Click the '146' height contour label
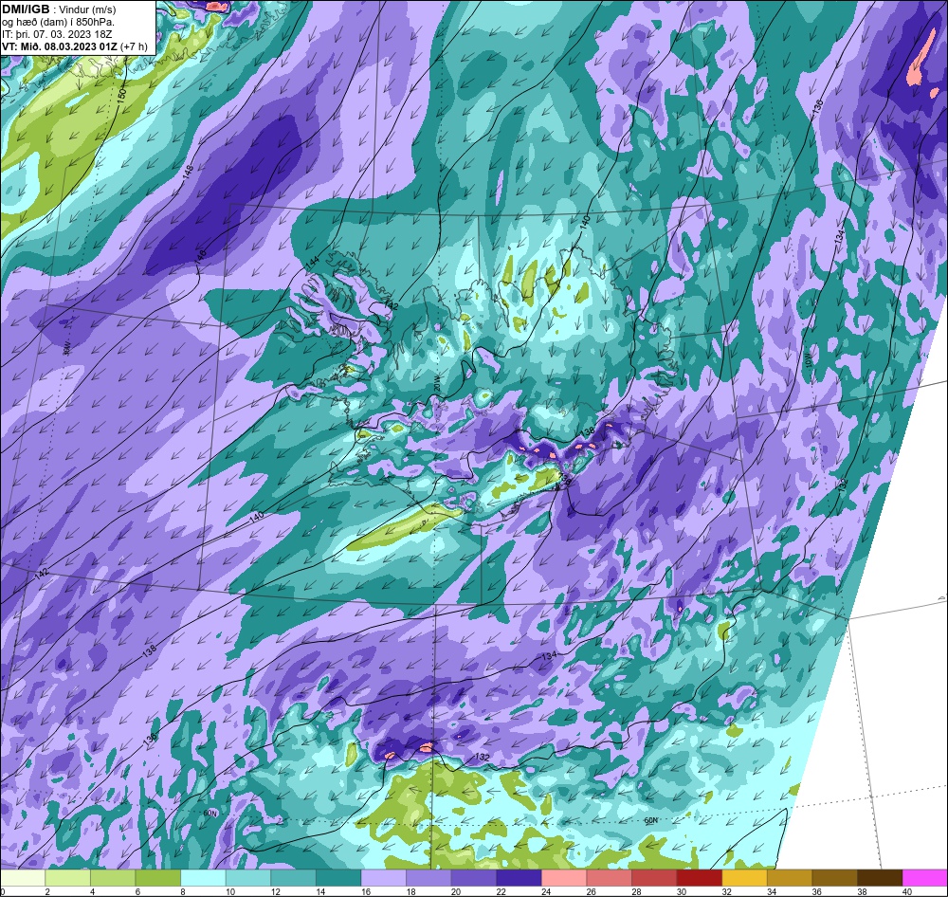 coord(201,256)
